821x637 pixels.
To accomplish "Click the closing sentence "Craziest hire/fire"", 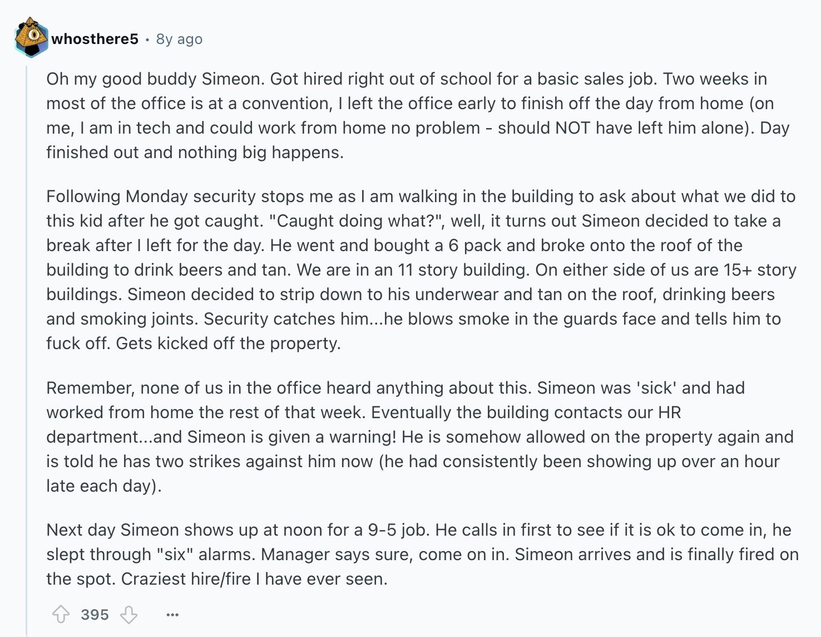I will point(254,579).
